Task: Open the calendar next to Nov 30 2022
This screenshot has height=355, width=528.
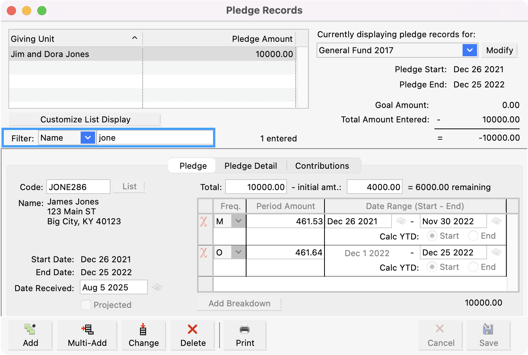Action: point(496,221)
